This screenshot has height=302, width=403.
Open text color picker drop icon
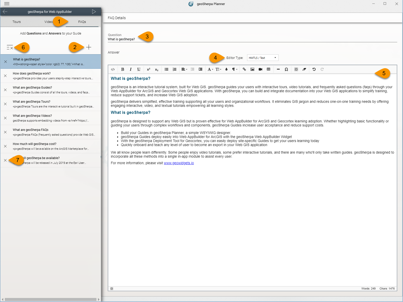[x=226, y=69]
